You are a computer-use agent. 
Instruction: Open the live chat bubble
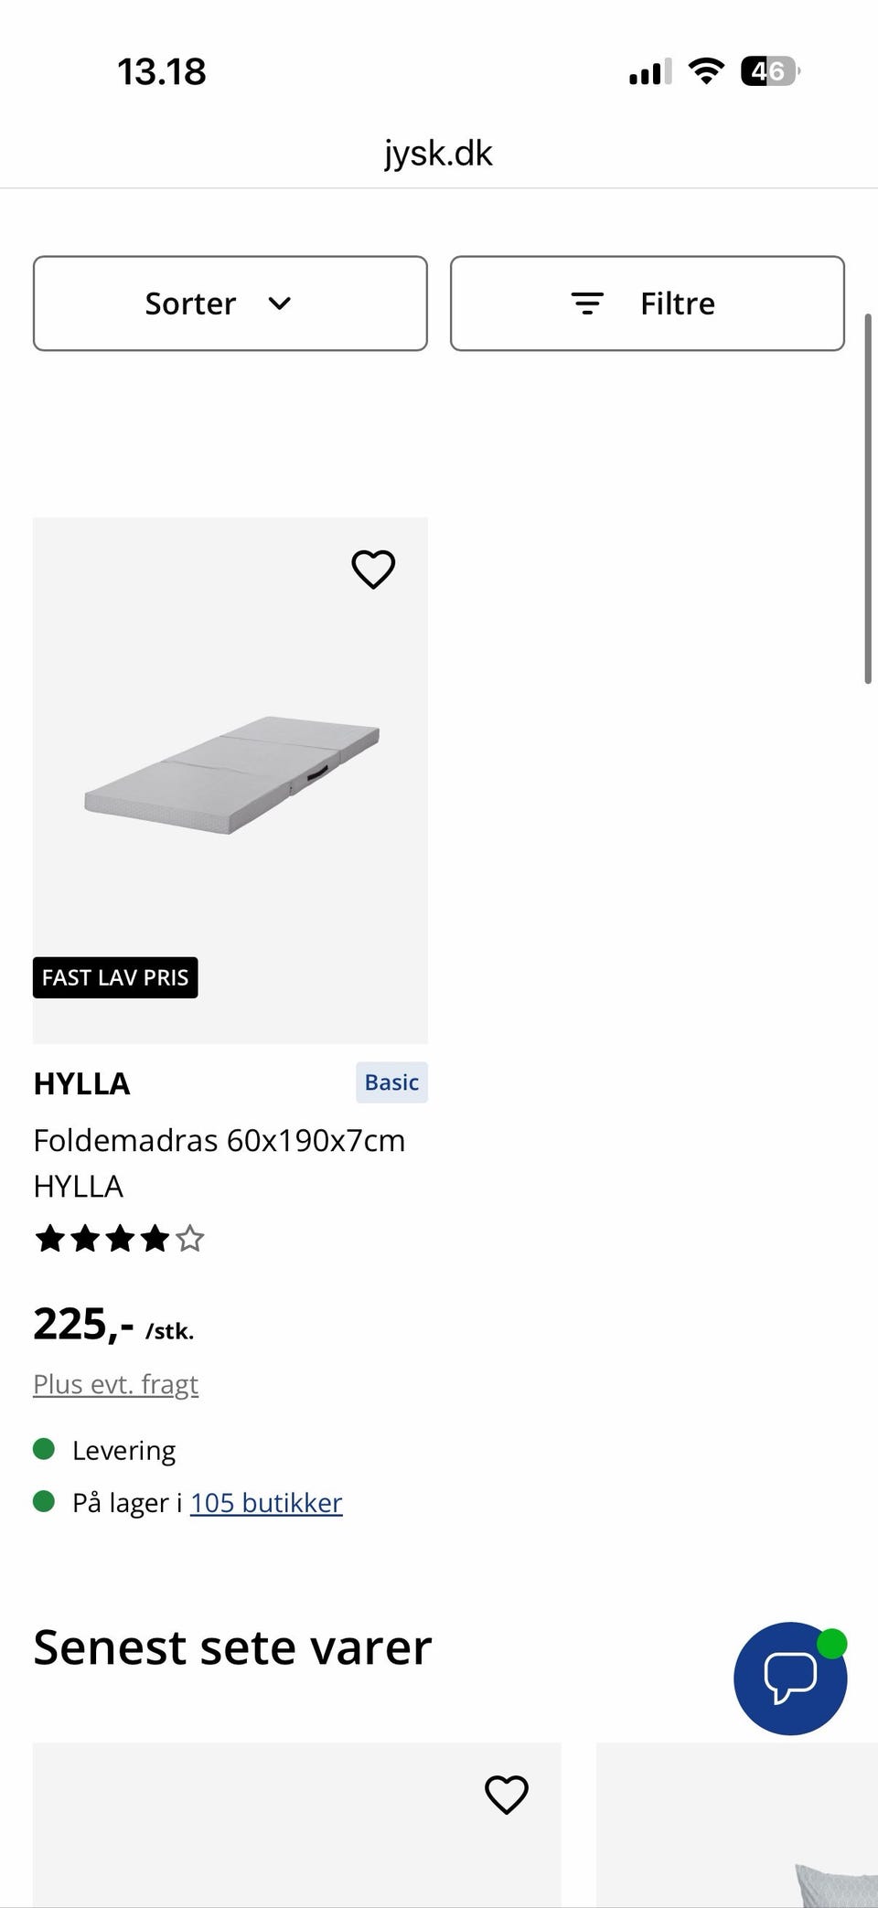point(790,1679)
